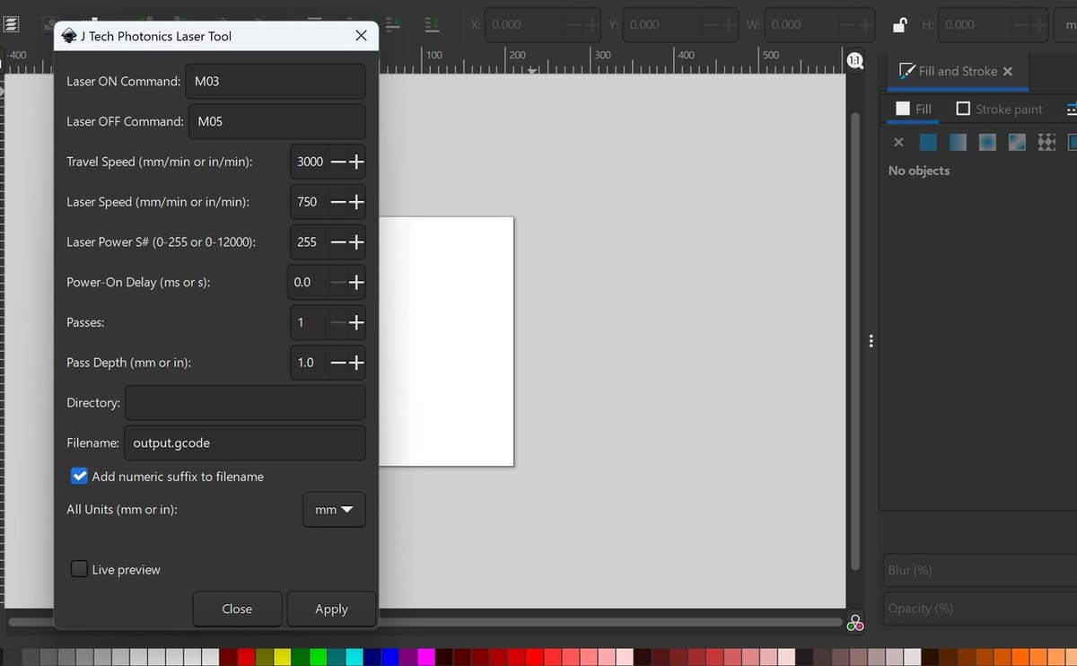Select the No paint X icon
1077x666 pixels.
[x=898, y=142]
